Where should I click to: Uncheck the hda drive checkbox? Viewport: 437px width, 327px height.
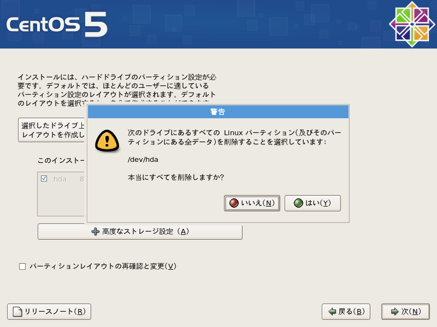(44, 179)
